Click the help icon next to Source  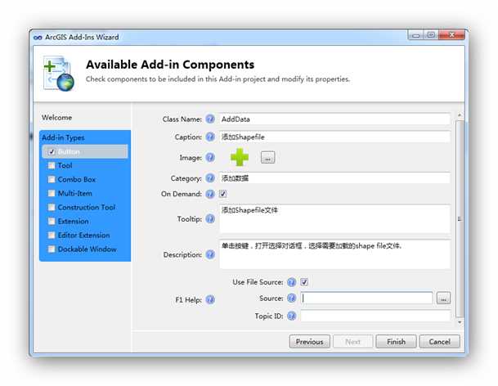click(291, 298)
